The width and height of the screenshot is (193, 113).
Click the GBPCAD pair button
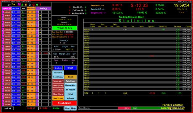[x=7, y=67]
